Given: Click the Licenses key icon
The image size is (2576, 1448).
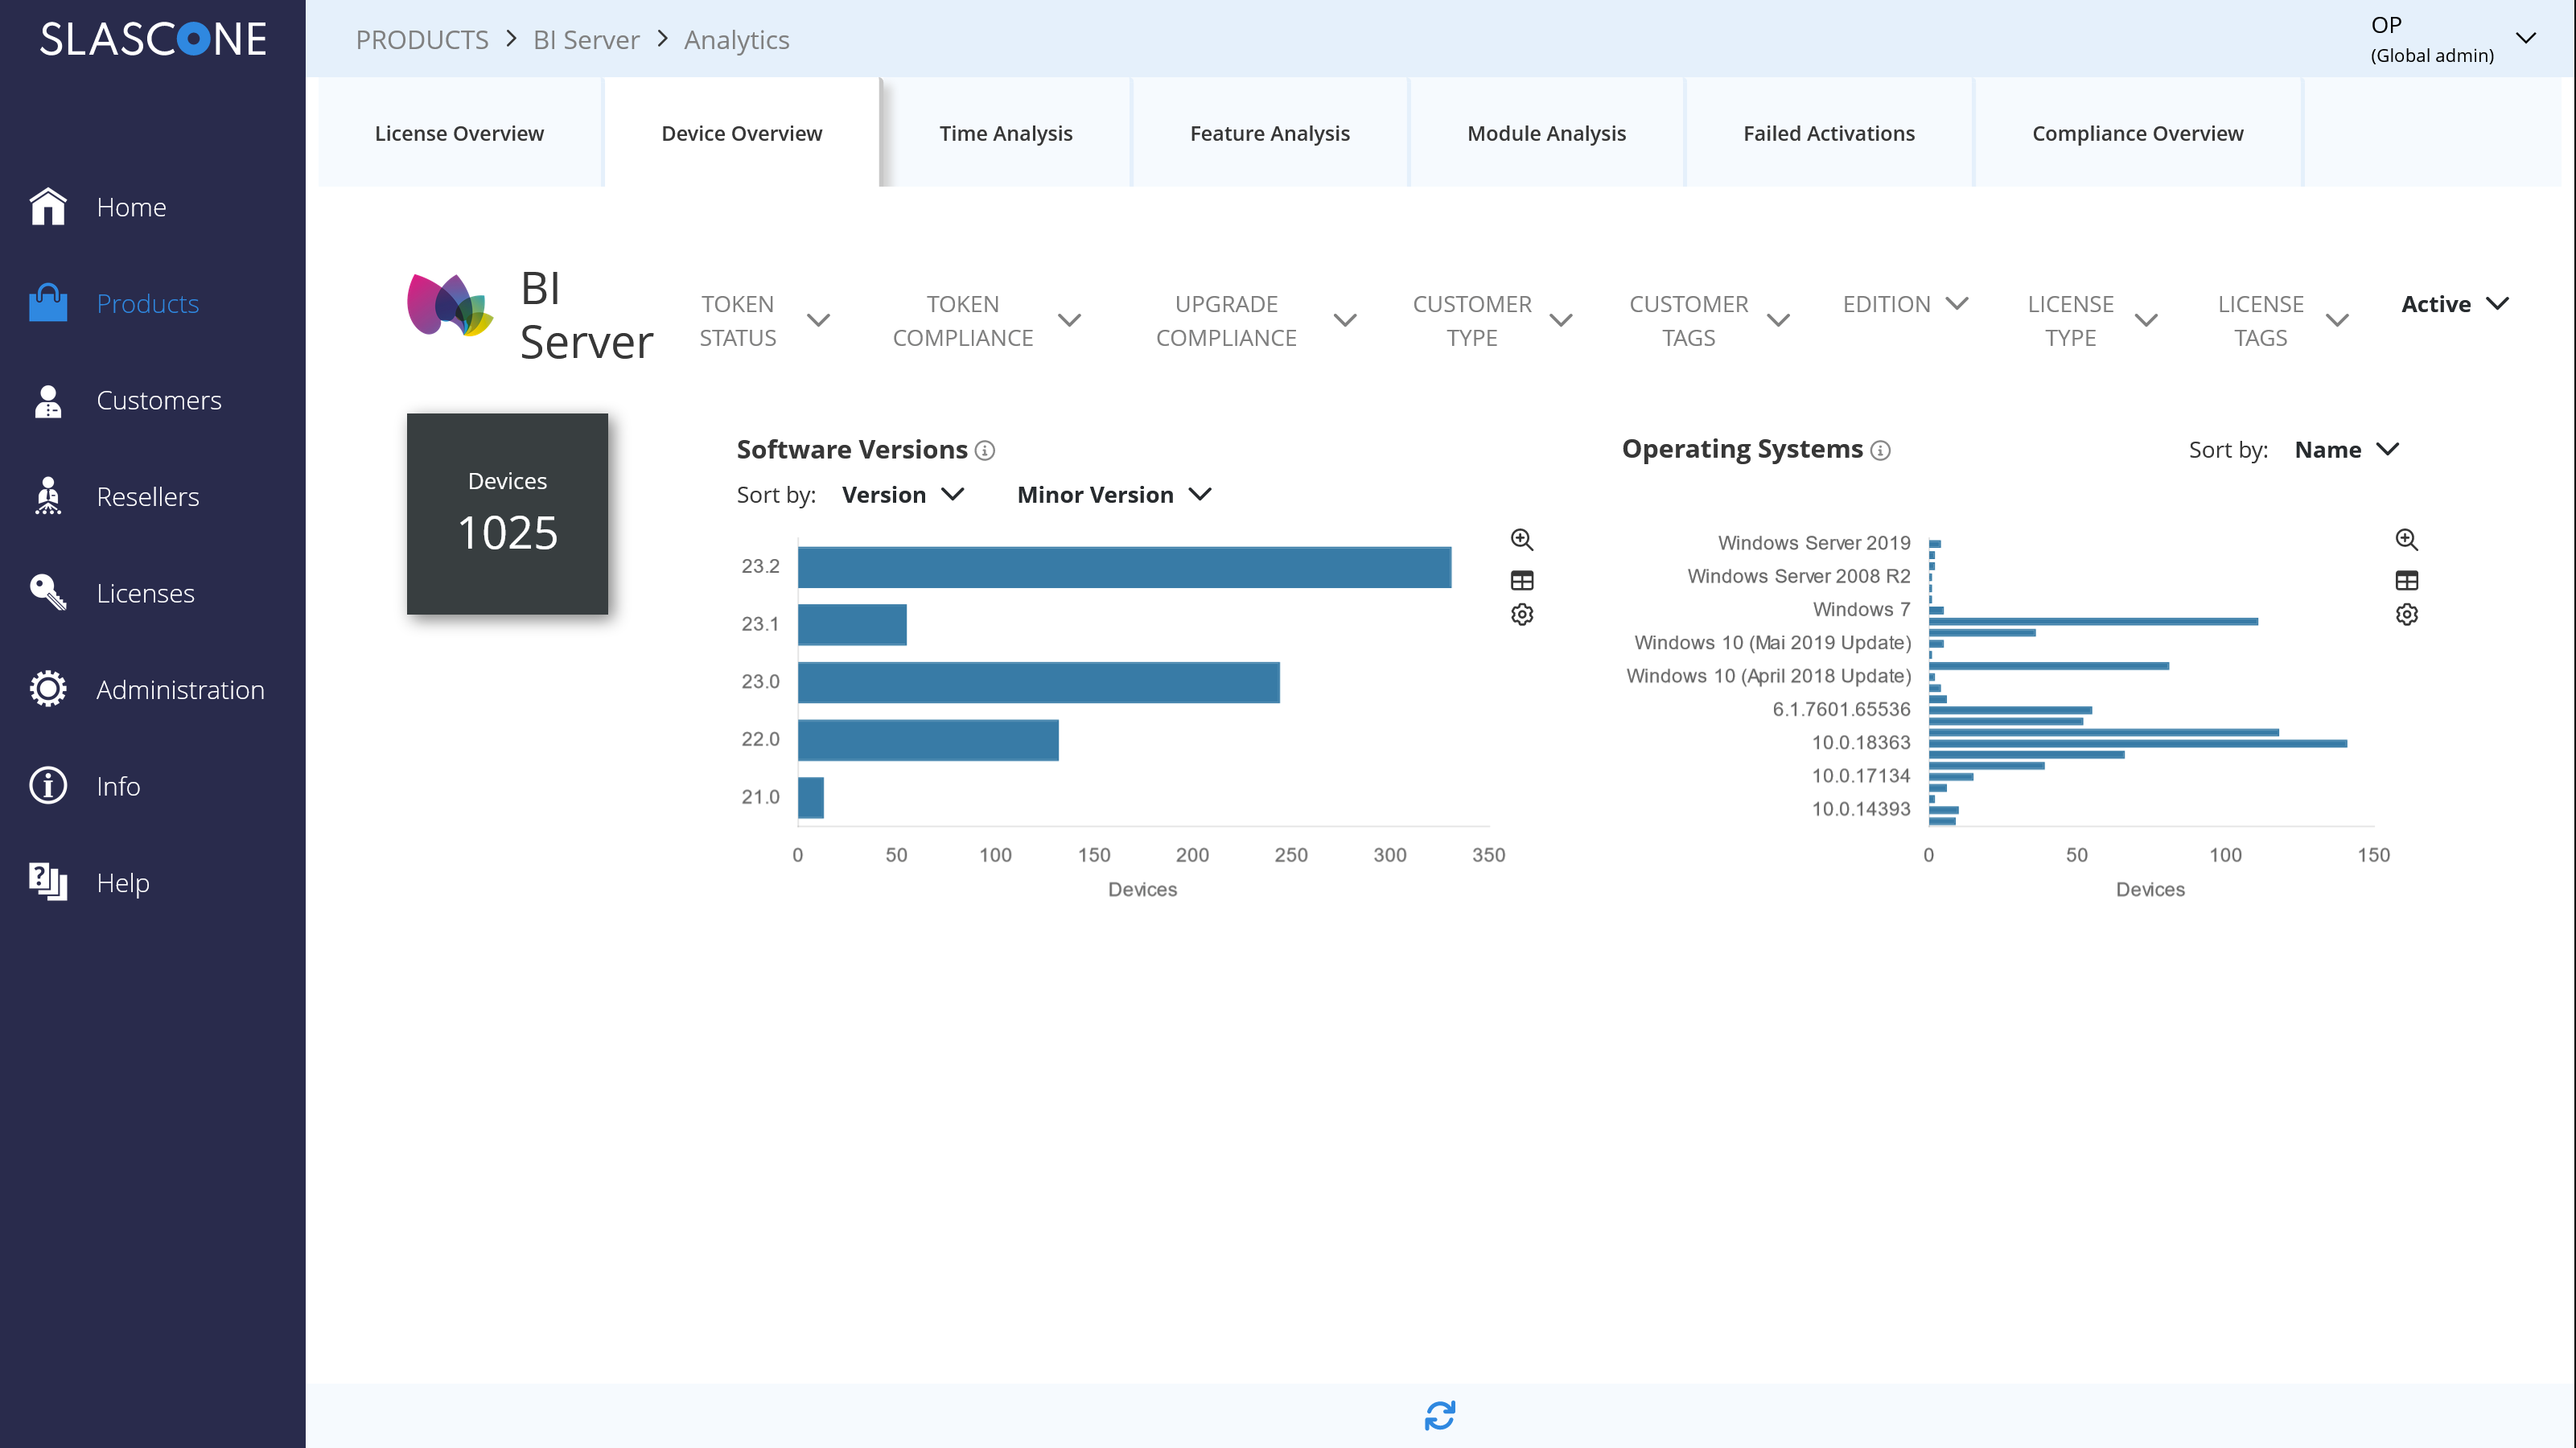Looking at the screenshot, I should coord(48,592).
